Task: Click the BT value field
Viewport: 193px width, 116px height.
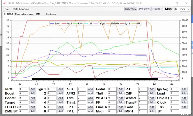Action: pyautogui.click(x=175, y=111)
